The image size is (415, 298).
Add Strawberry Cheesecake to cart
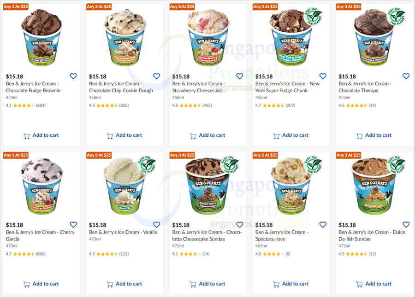(x=207, y=135)
